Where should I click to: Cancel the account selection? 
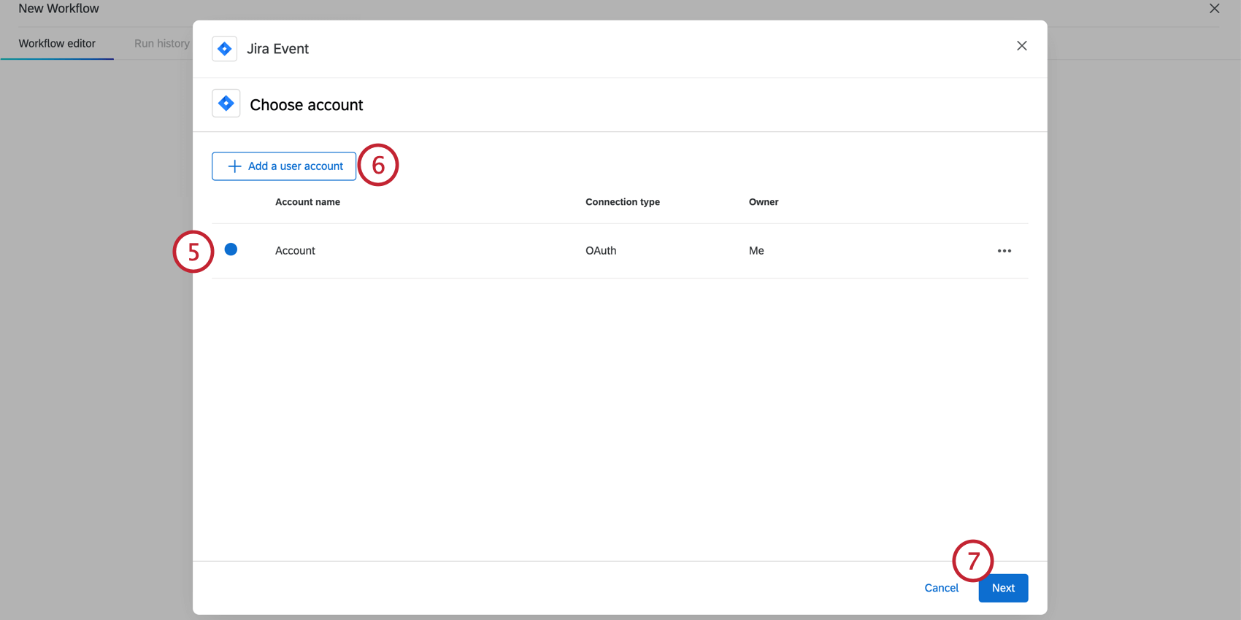[941, 588]
